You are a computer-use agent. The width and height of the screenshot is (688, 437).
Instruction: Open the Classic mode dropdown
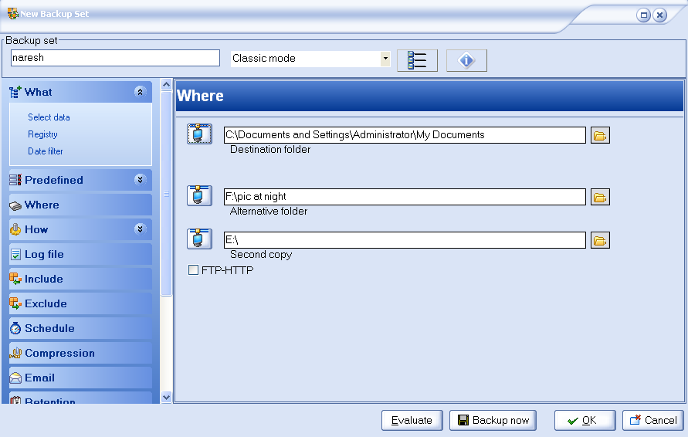pyautogui.click(x=385, y=59)
